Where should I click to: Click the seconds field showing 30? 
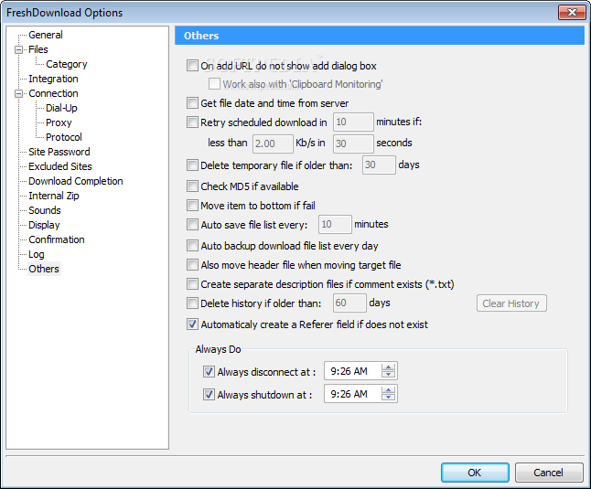point(353,144)
